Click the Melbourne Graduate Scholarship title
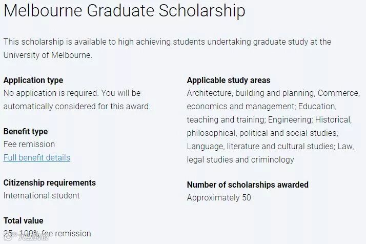Viewport: 366px width, 244px height. (x=125, y=11)
